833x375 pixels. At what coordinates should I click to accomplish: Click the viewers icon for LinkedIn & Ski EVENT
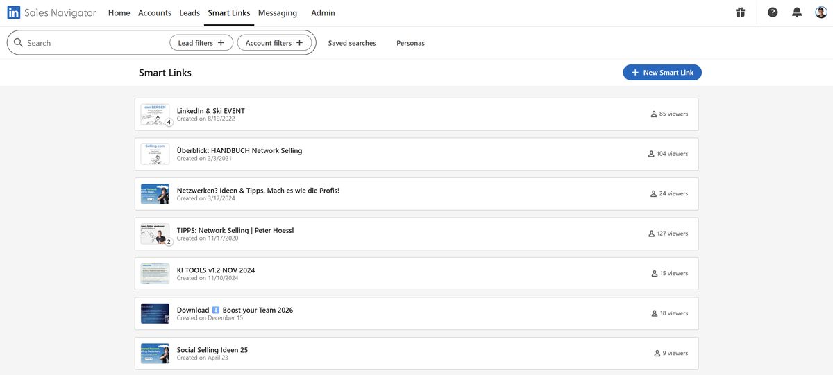coord(653,114)
